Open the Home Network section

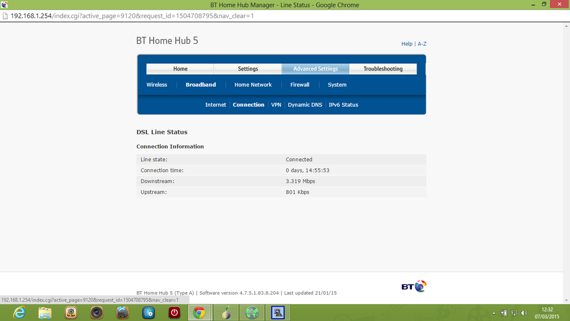tap(253, 85)
